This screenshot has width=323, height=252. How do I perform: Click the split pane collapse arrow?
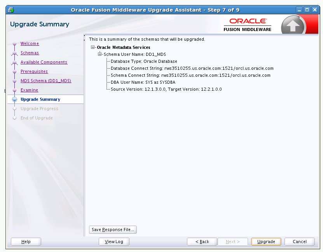[x=84, y=36]
